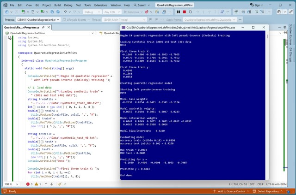The width and height of the screenshot is (296, 195).
Task: Click the Navigate Backward arrow icon
Action: 7,12
